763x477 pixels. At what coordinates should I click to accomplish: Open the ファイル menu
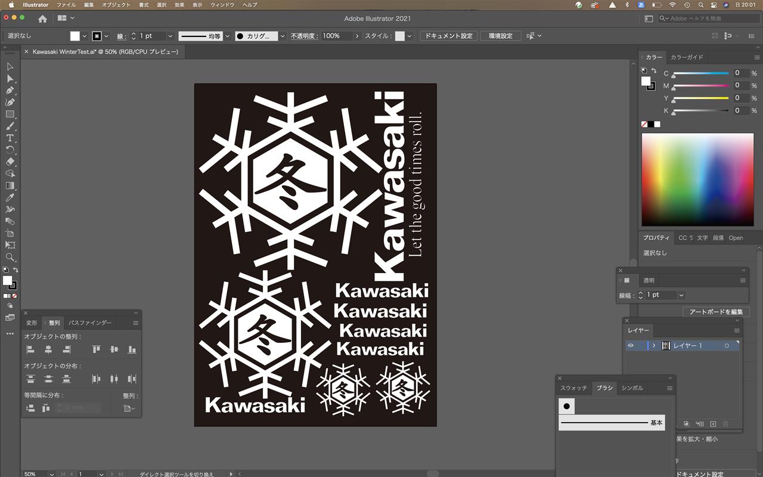point(66,5)
